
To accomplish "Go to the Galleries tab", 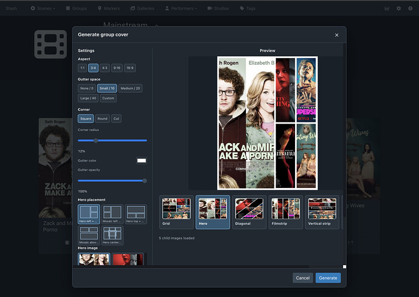I will (142, 8).
